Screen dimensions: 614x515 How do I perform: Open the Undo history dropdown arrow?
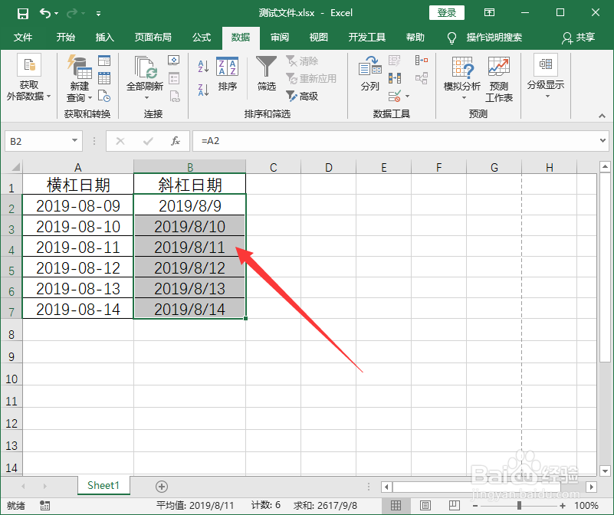[x=57, y=14]
